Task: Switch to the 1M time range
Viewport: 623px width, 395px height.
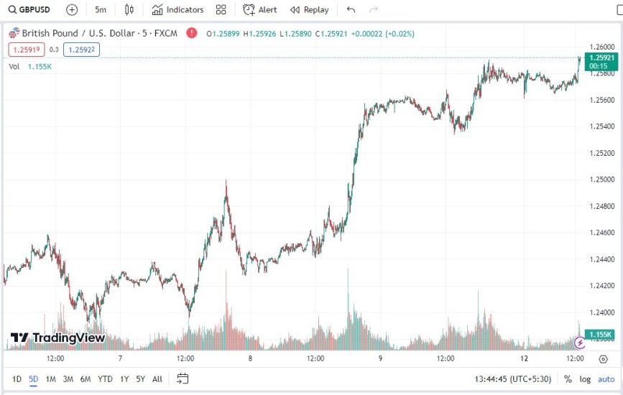Action: click(x=50, y=379)
